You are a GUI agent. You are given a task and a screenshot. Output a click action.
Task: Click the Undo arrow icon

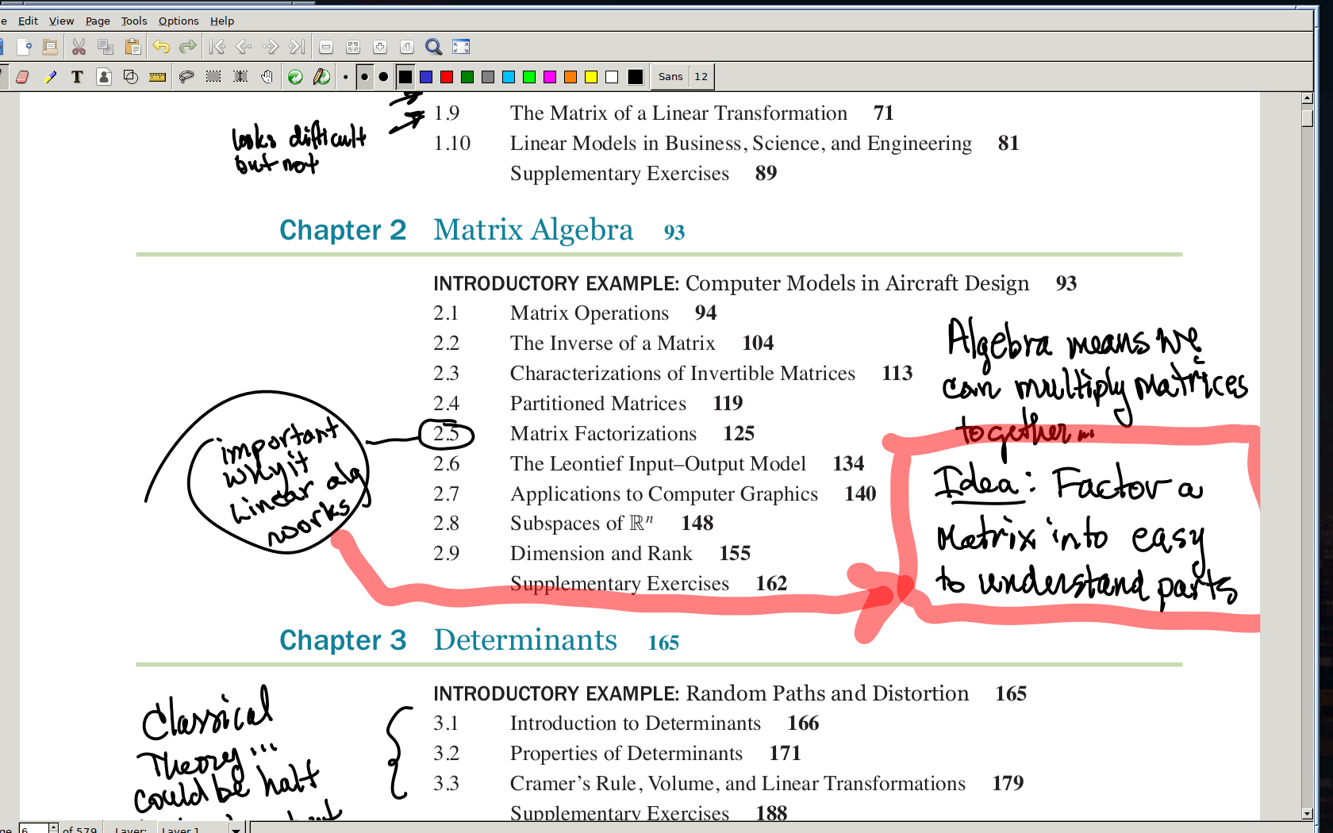[161, 47]
